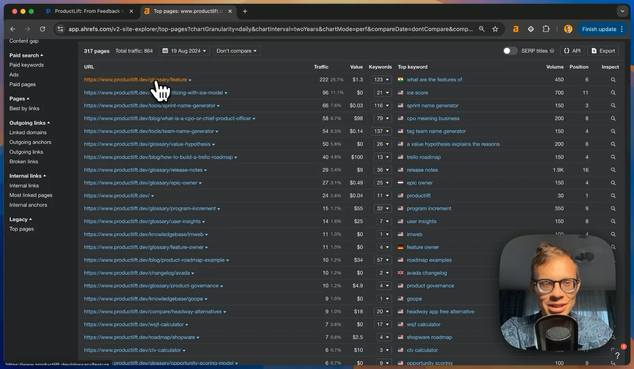
Task: Click the SERP titles help icon
Action: (552, 51)
